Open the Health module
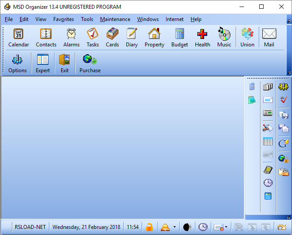Screen dimensions: 292x235 pyautogui.click(x=202, y=37)
